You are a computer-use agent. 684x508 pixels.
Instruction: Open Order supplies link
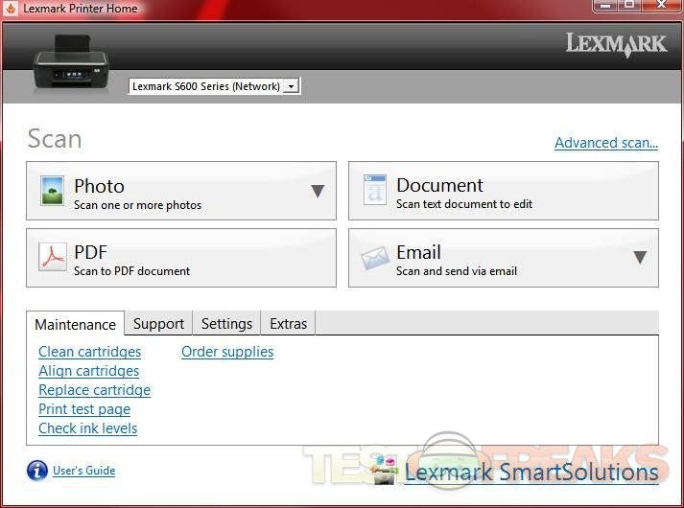pyautogui.click(x=227, y=352)
